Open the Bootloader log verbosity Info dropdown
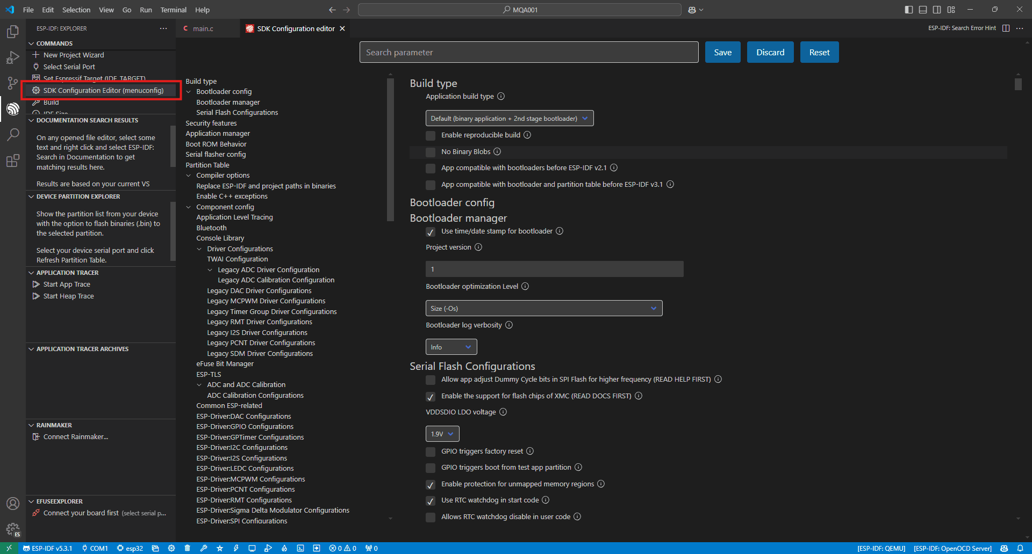The width and height of the screenshot is (1032, 554). [451, 347]
